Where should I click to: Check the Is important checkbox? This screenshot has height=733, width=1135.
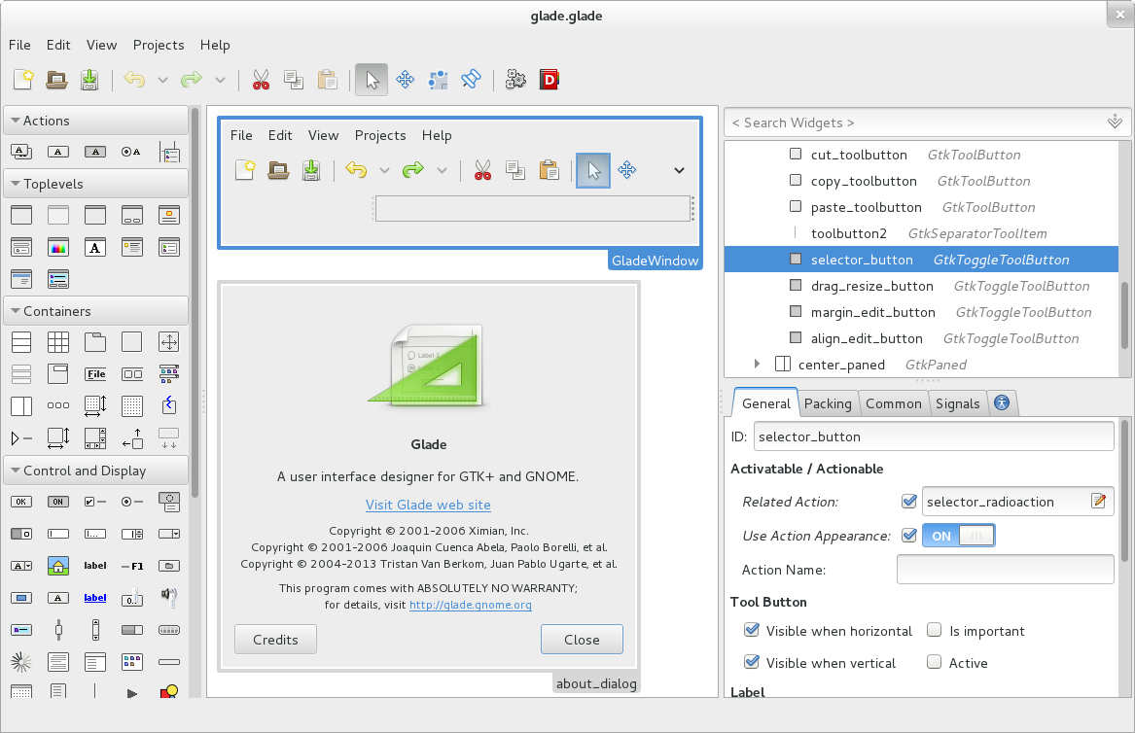pyautogui.click(x=935, y=630)
